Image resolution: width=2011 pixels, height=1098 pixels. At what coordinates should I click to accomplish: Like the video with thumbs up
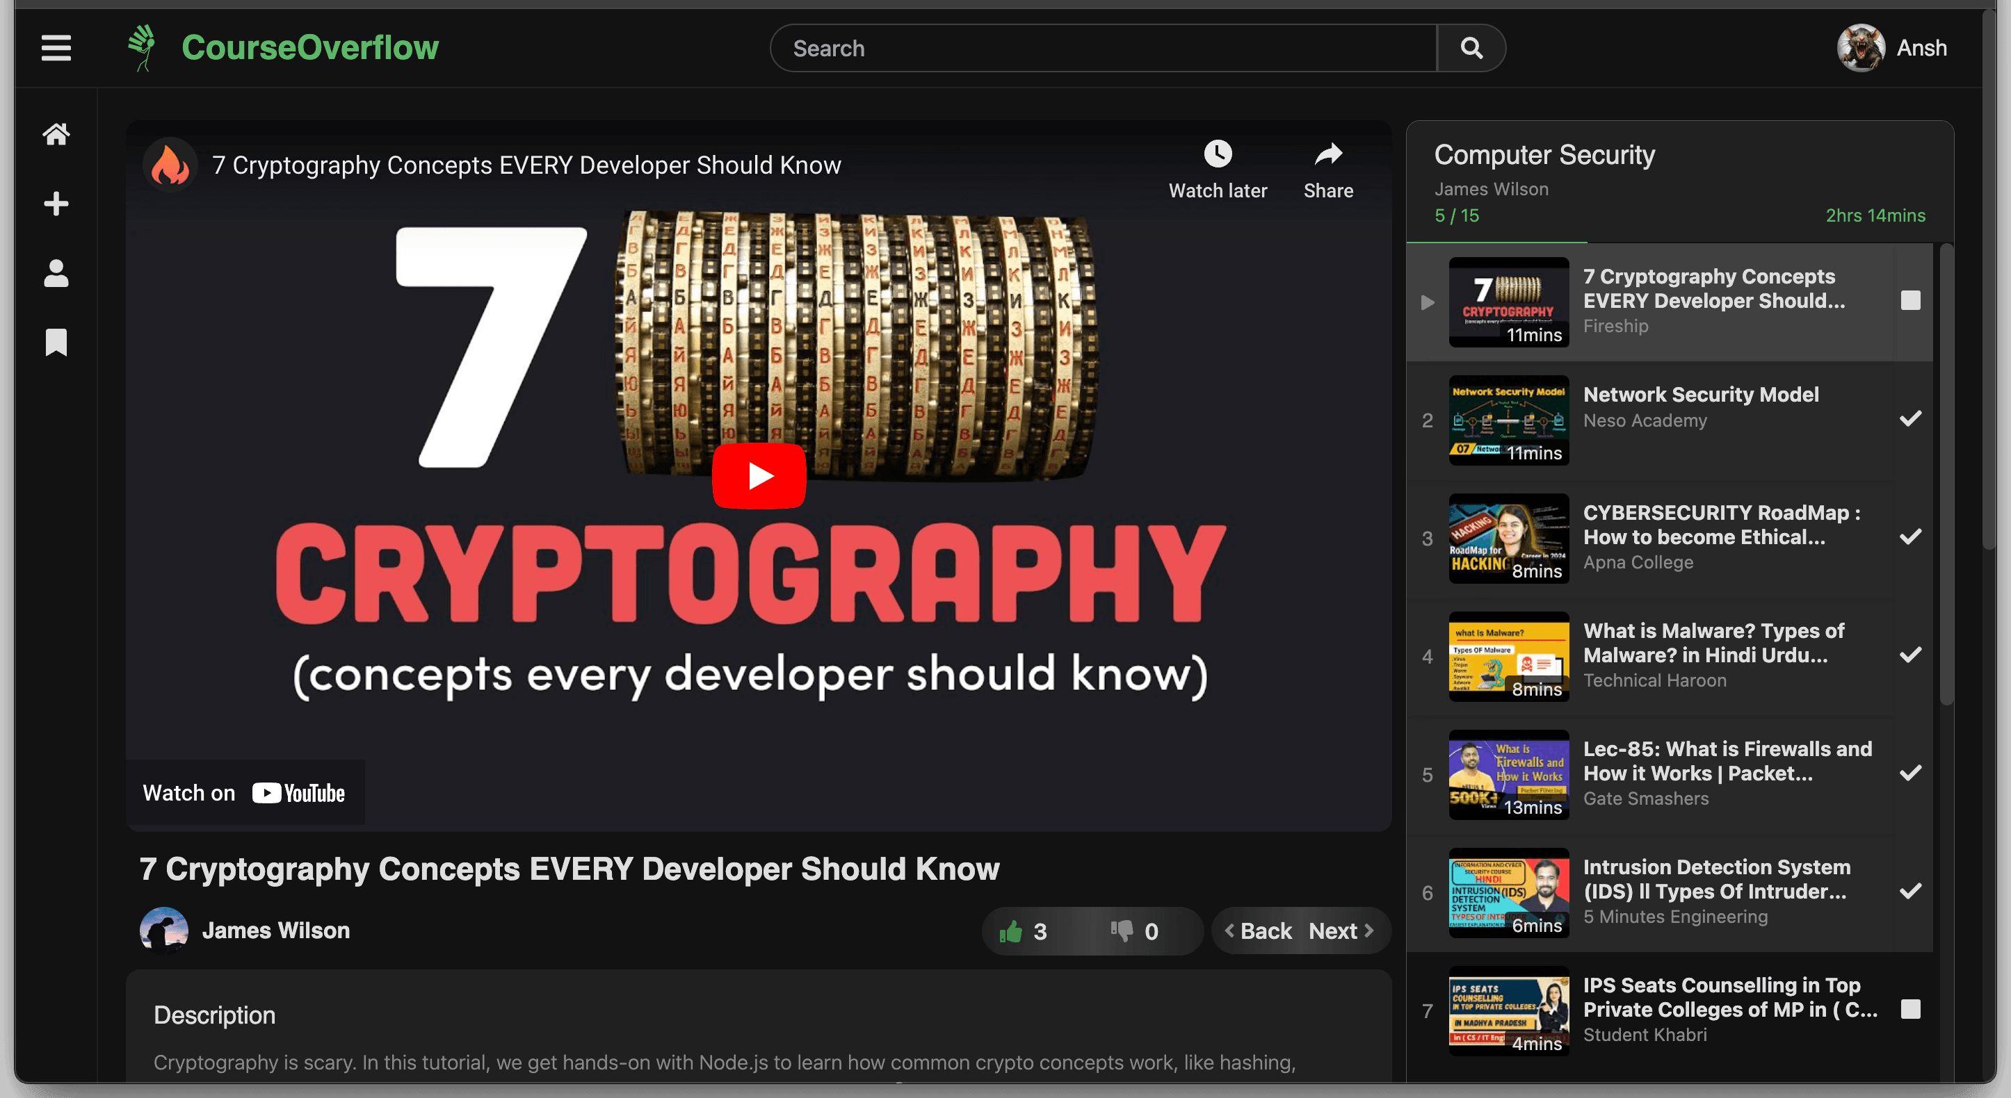[x=1011, y=931]
